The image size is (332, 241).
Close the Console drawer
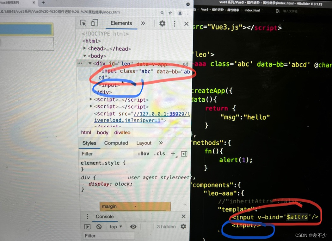click(x=183, y=216)
